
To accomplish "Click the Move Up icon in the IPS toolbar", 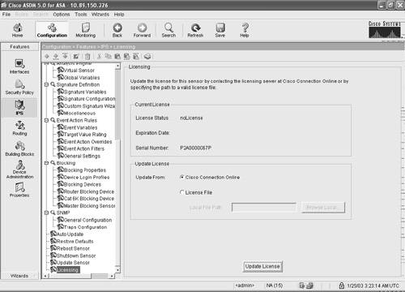I will point(56,56).
